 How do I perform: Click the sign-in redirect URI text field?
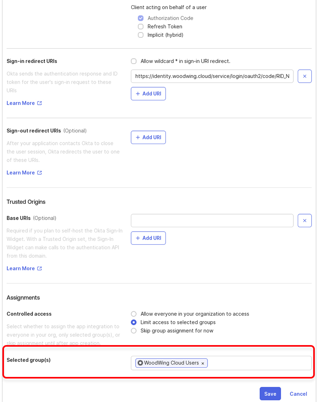pos(212,76)
